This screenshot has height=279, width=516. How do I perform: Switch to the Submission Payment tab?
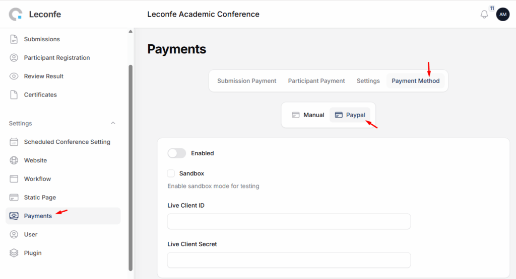247,81
